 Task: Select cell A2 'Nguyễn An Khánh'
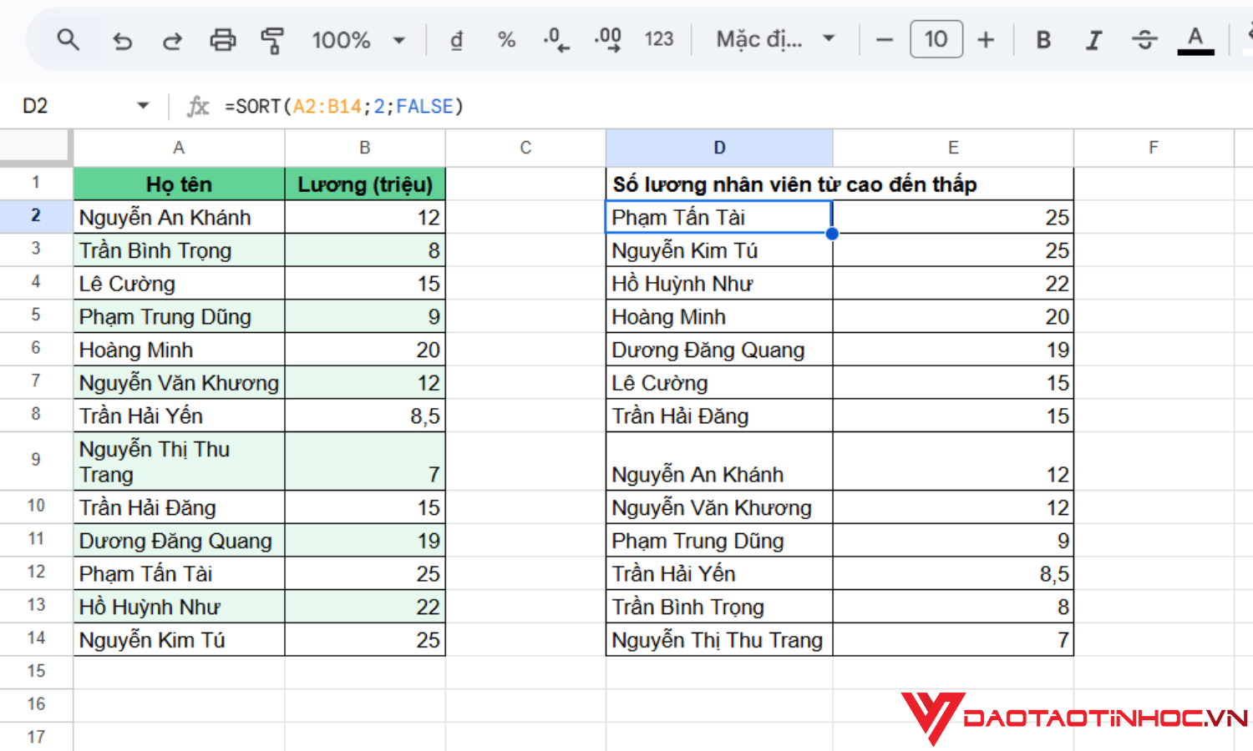(x=179, y=217)
